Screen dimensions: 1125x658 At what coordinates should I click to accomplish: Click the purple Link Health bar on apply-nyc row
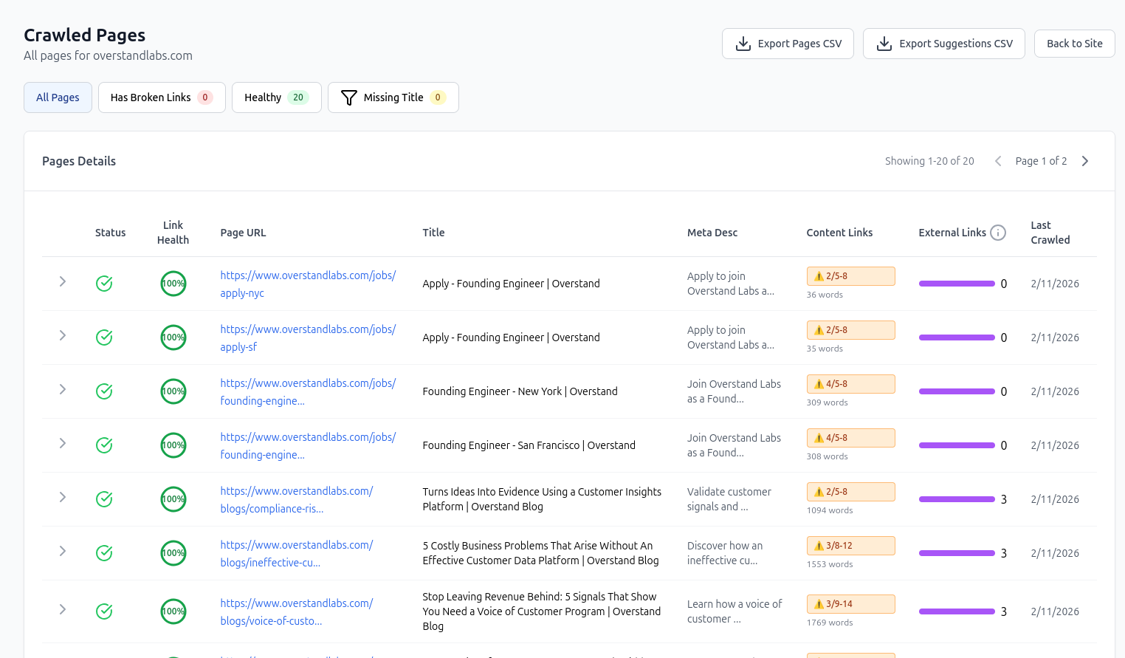coord(957,283)
